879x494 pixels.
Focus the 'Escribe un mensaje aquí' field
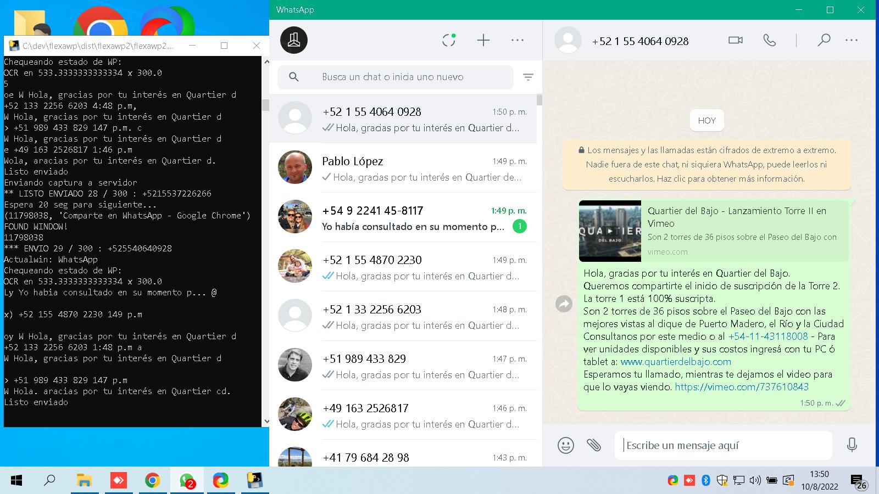click(724, 445)
